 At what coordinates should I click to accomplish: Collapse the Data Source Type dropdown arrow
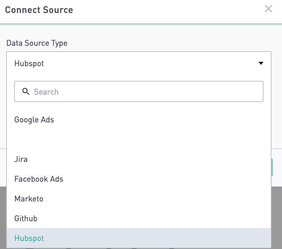261,63
